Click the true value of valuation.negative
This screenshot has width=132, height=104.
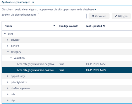62,64
